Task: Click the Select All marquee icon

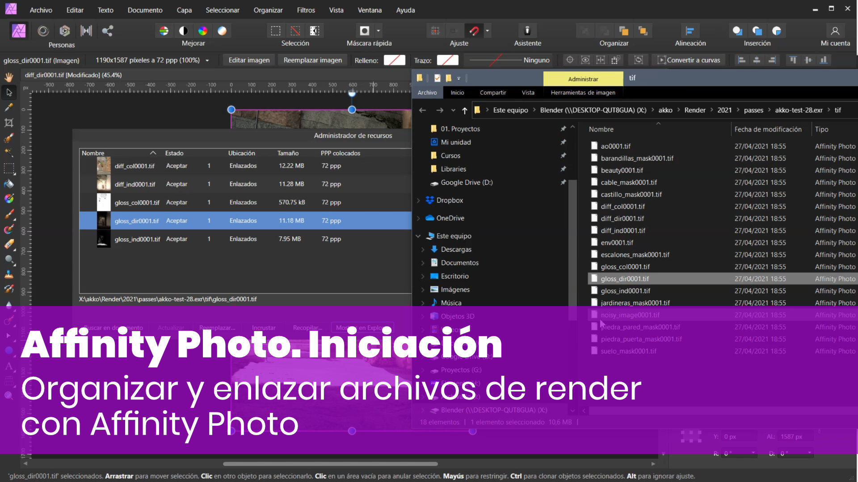Action: tap(276, 31)
